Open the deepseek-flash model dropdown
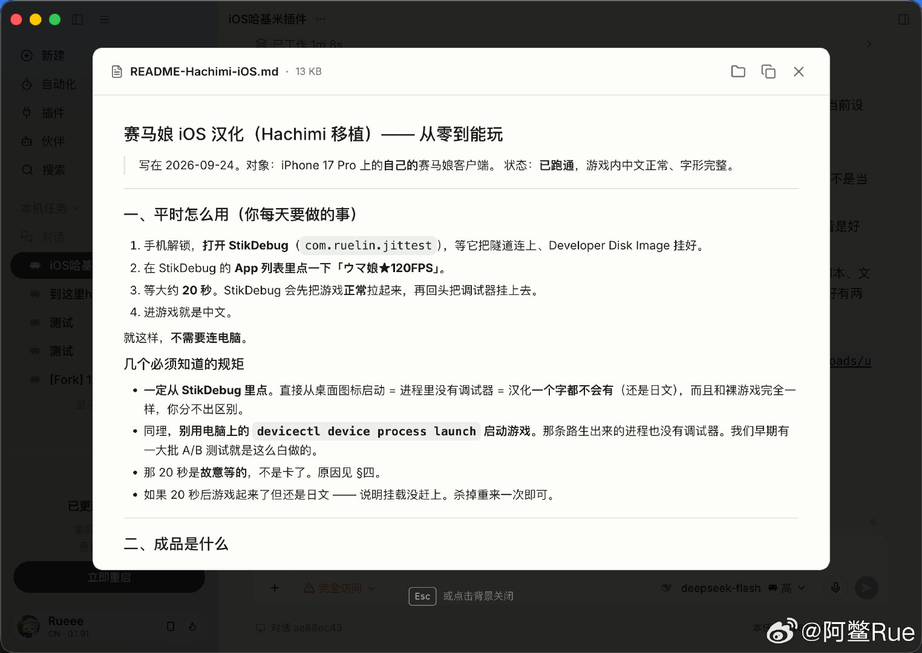 [733, 588]
